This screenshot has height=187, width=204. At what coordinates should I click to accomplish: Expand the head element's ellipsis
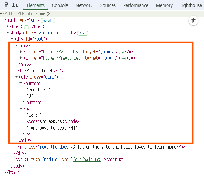[x=26, y=27]
